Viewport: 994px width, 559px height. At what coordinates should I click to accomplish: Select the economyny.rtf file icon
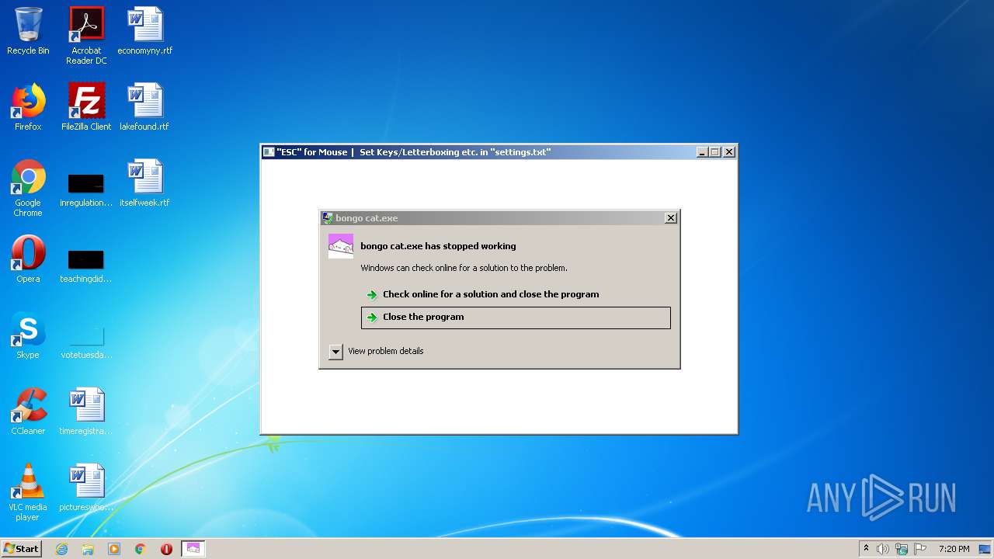[x=145, y=32]
